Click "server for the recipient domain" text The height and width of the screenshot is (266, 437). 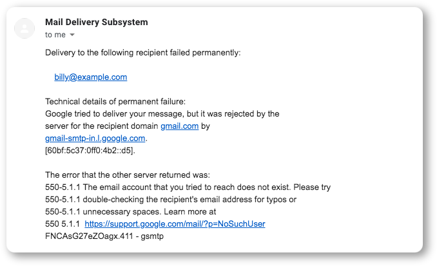tap(101, 126)
